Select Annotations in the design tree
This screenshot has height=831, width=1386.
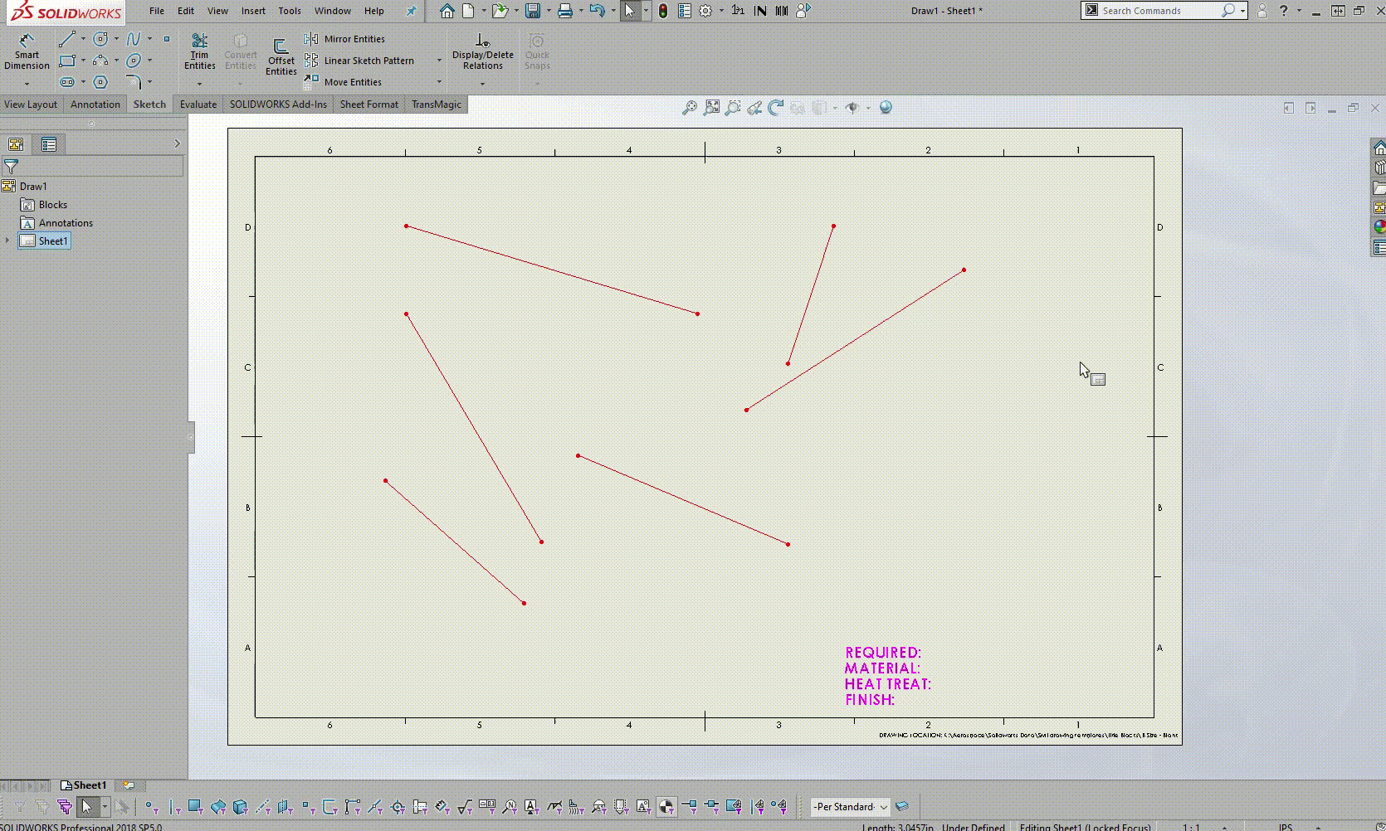(x=66, y=223)
